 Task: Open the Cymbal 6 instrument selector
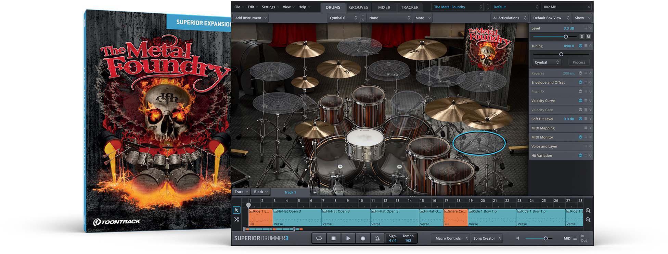pos(343,18)
